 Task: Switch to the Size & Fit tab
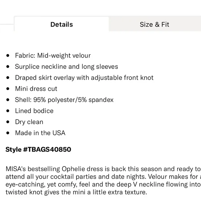click(155, 24)
